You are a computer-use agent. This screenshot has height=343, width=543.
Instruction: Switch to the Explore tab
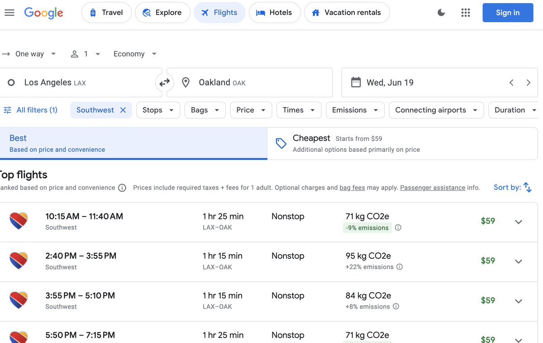[162, 13]
